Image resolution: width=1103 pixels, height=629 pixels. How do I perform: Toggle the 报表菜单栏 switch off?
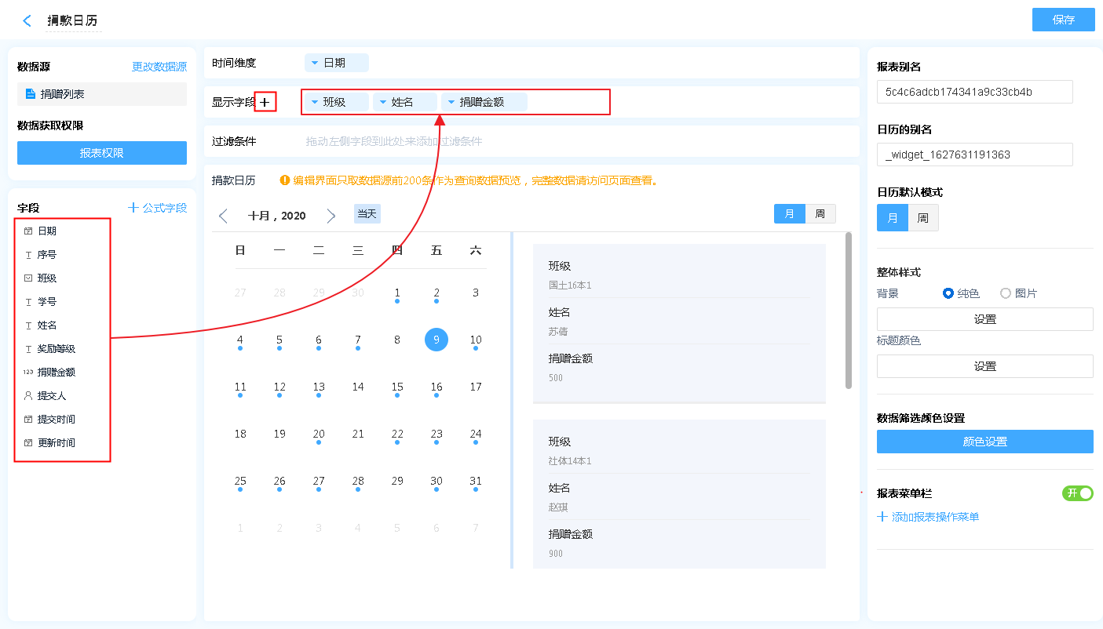[1077, 493]
